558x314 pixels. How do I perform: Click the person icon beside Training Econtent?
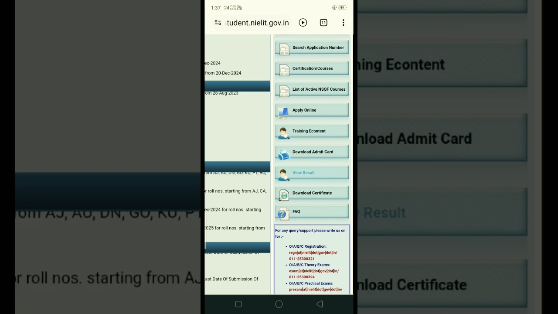[x=283, y=133]
